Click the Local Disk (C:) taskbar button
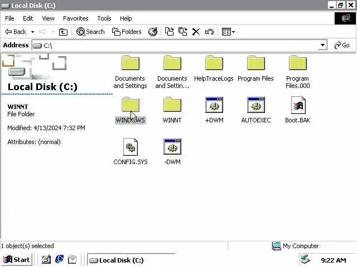The height and width of the screenshot is (267, 357). (132, 260)
